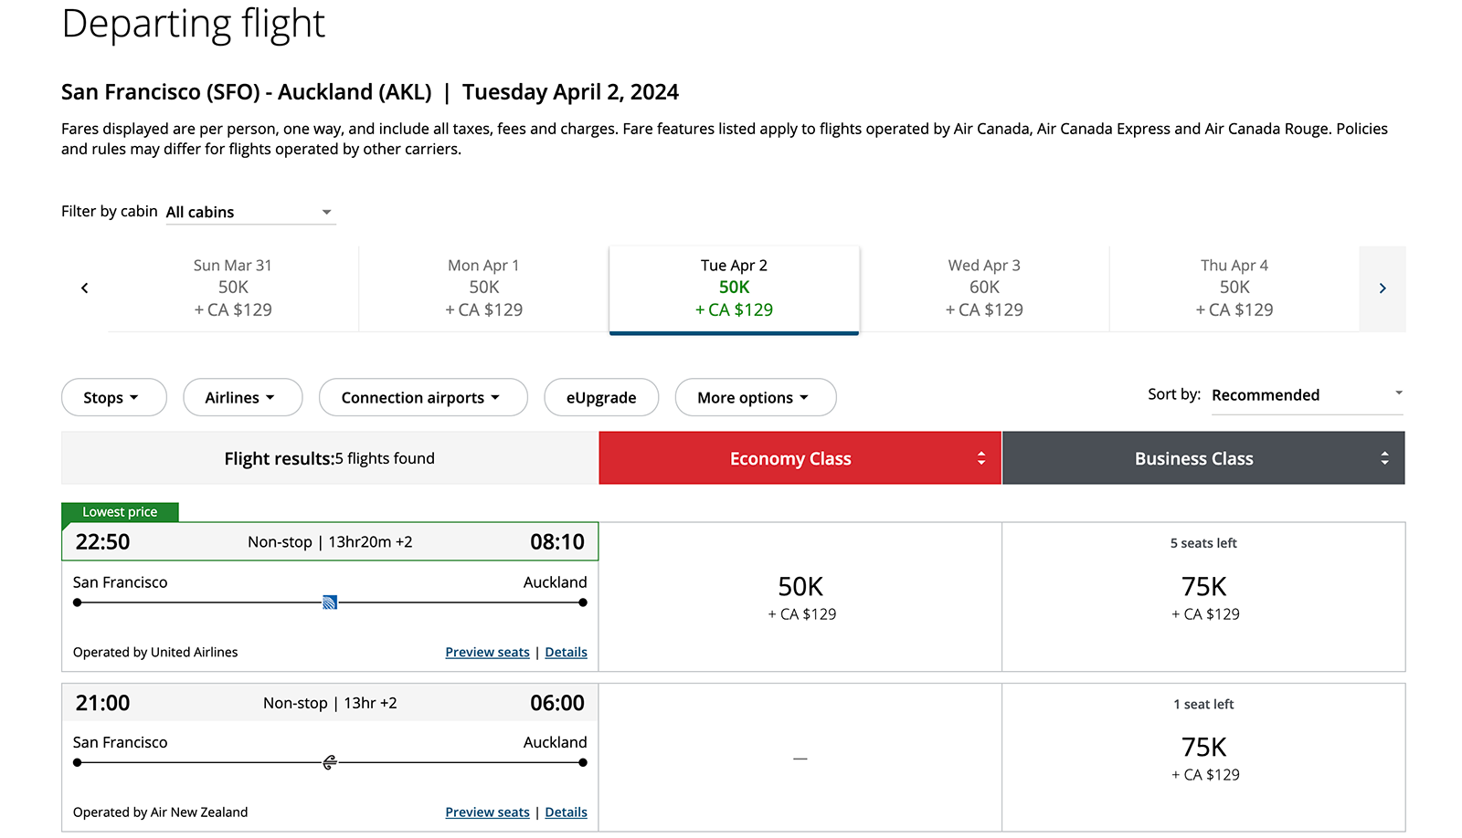Expand the Stops filter
1462x838 pixels.
point(113,397)
